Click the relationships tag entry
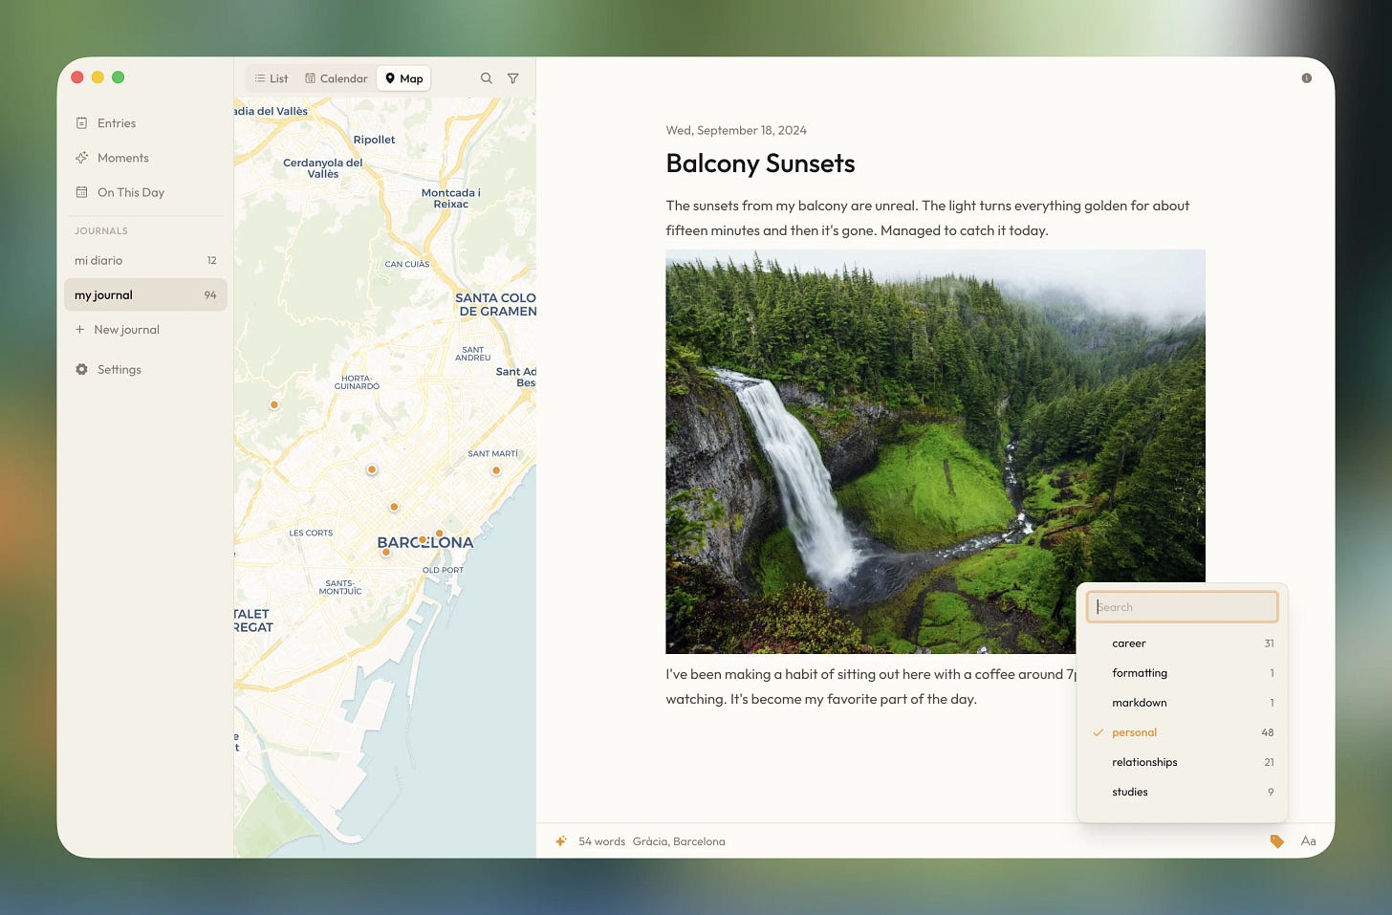 pos(1144,761)
